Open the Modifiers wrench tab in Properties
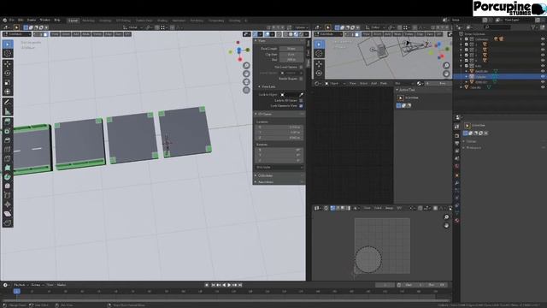The height and width of the screenshot is (308, 547). 457,183
